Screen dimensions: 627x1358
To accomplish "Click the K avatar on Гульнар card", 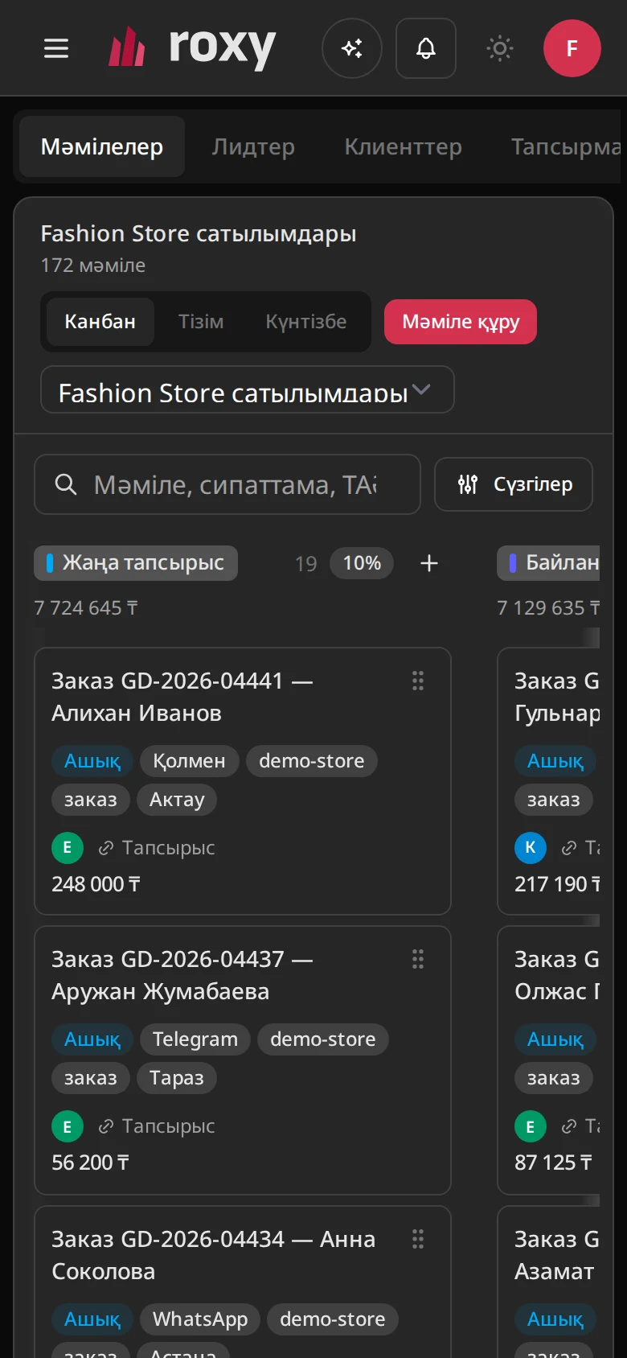I will [x=531, y=848].
